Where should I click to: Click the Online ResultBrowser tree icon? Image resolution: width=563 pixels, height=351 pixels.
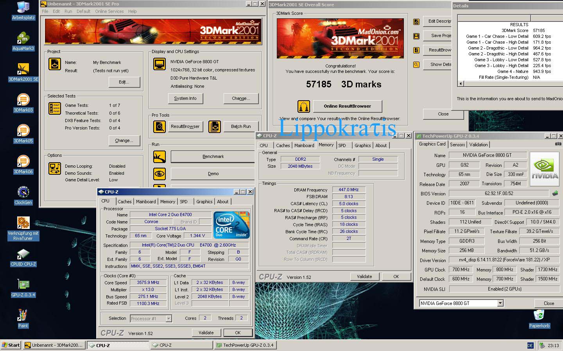(x=304, y=106)
